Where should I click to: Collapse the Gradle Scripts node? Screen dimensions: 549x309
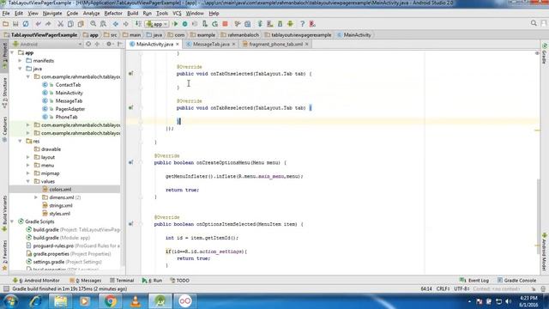(x=12, y=221)
